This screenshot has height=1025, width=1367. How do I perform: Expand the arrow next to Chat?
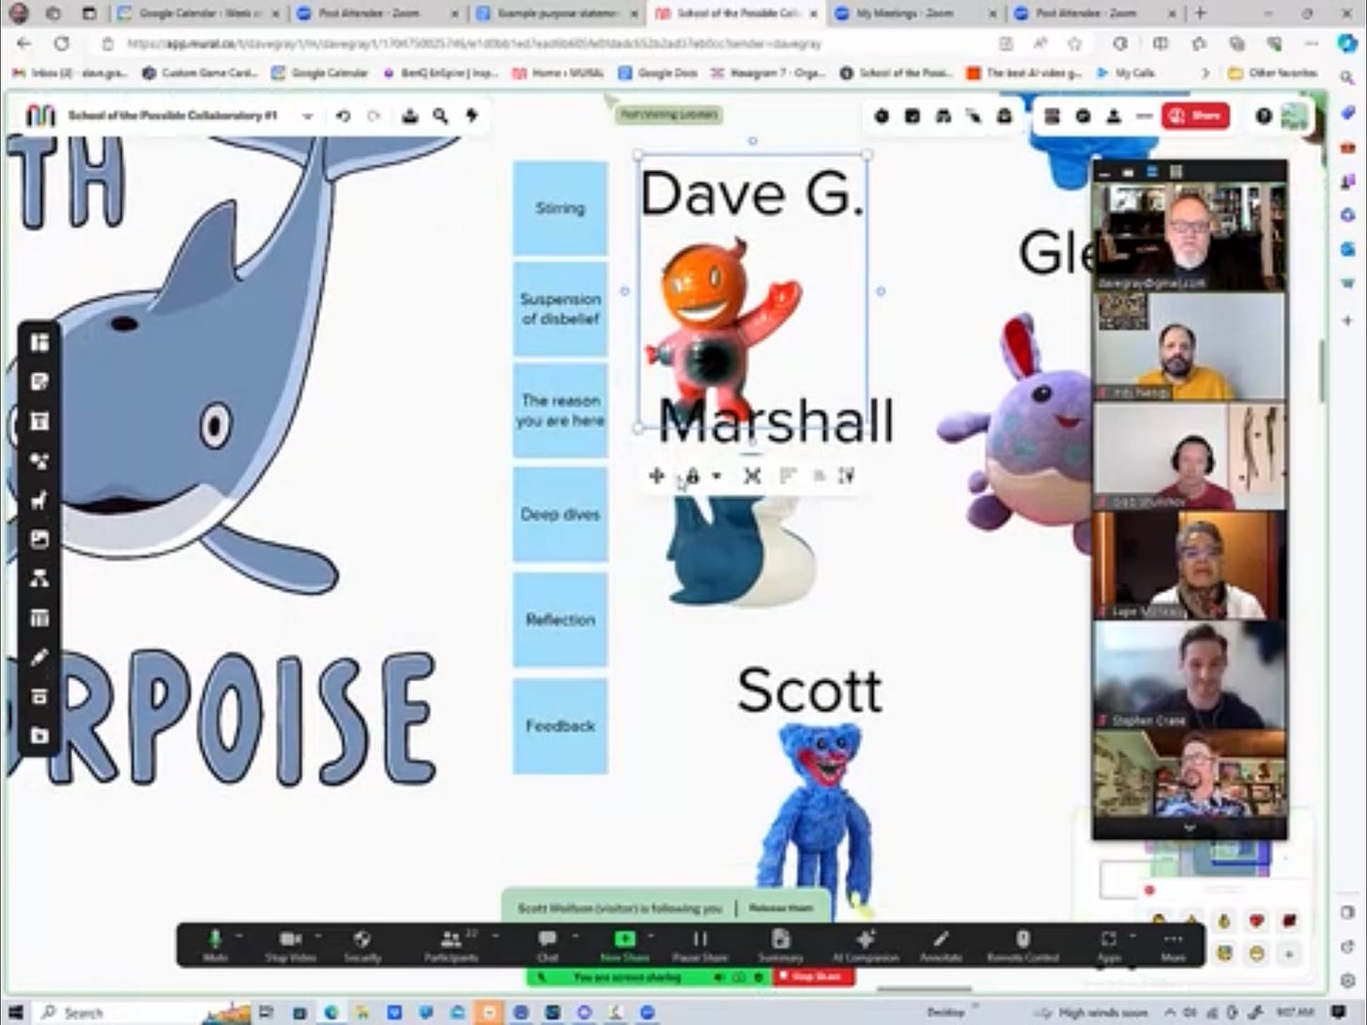click(x=575, y=937)
